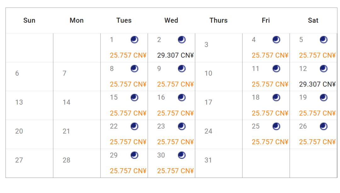Click the moon icon on day 8
The width and height of the screenshot is (340, 193).
[x=134, y=69]
